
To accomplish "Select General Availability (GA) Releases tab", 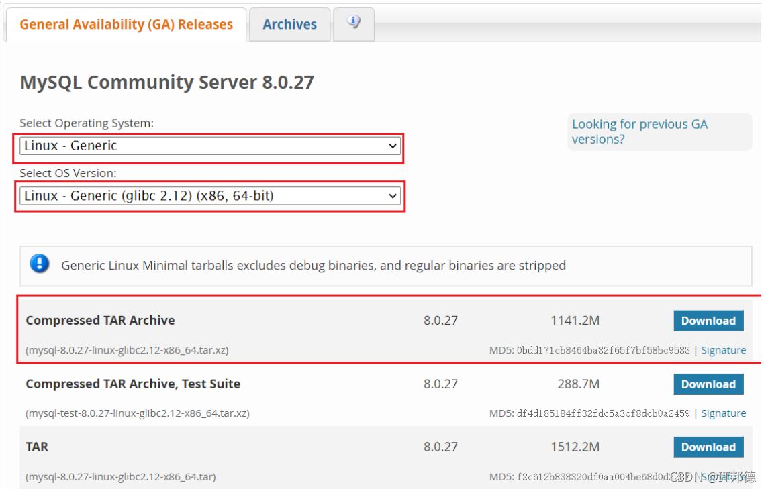I will pyautogui.click(x=126, y=24).
